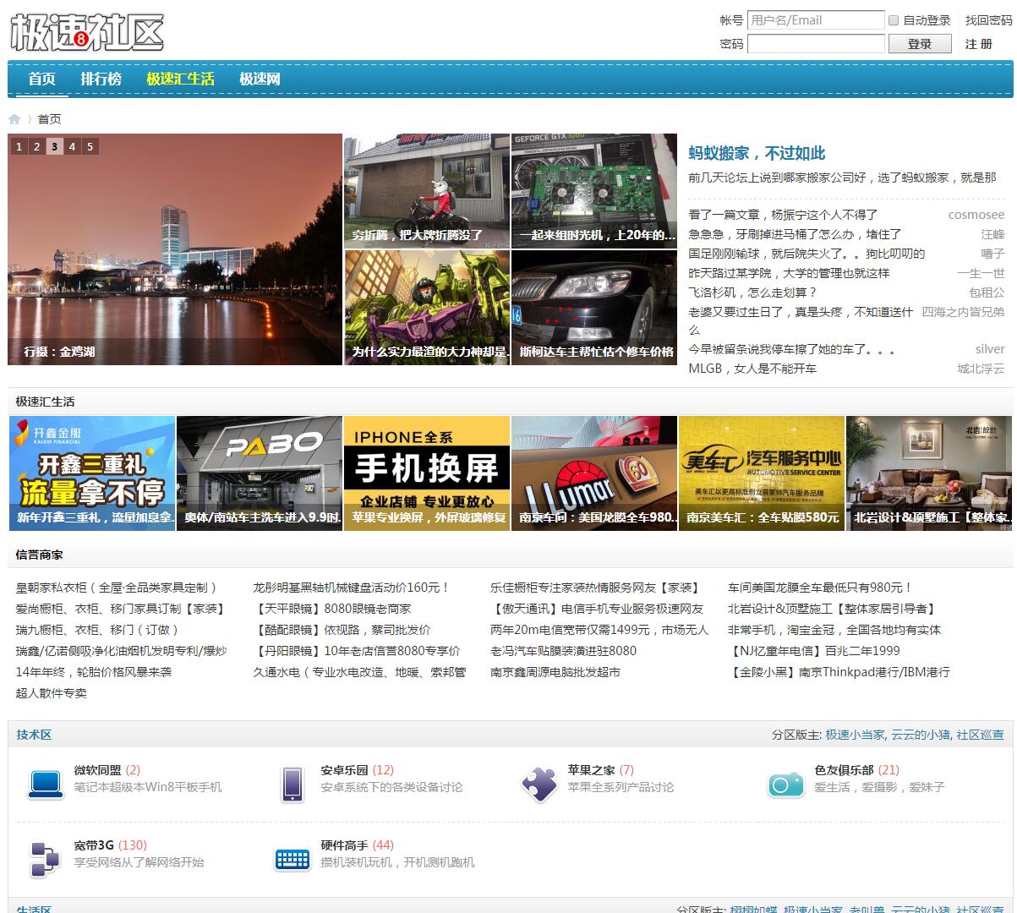1017x913 pixels.
Task: View user 城北浮云's profile
Action: pyautogui.click(x=981, y=369)
